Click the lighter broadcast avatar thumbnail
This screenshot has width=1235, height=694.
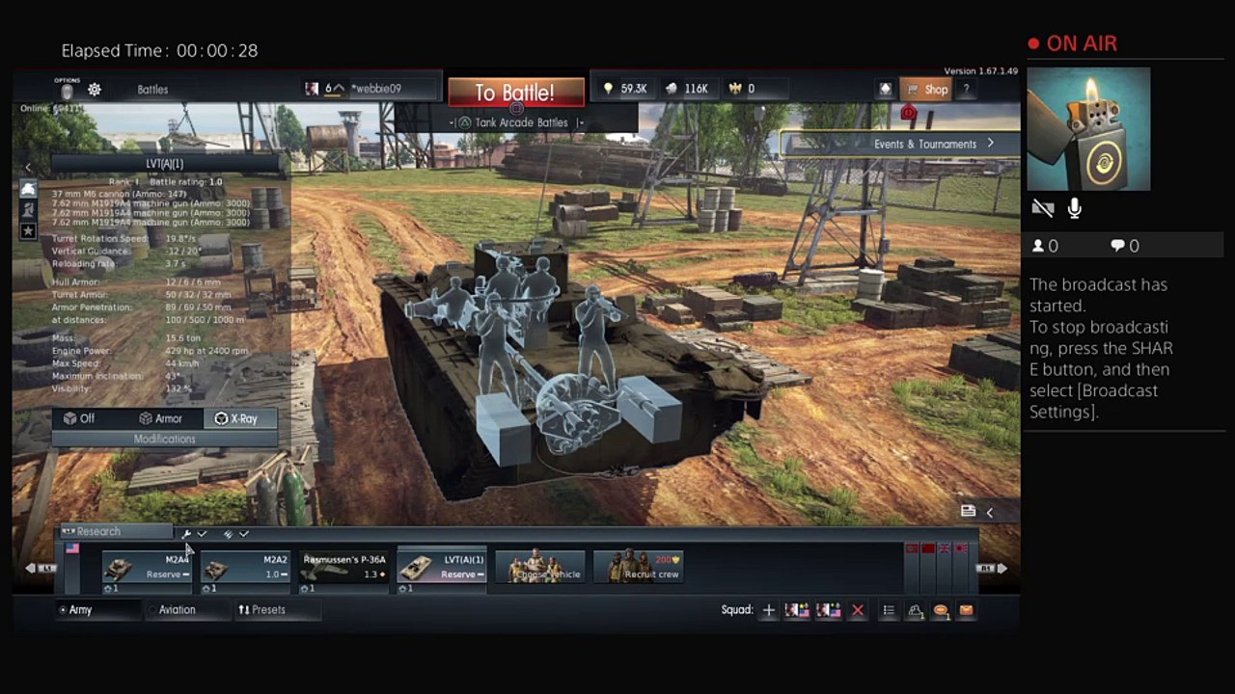[x=1088, y=129]
